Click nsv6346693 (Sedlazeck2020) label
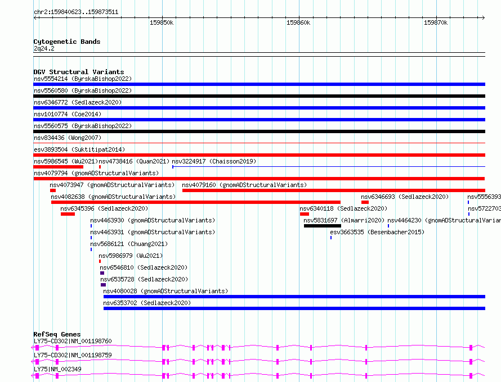The image size is (501, 382). coord(405,197)
